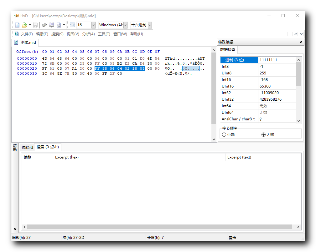This screenshot has width=316, height=252.
Task: Click the save floppy disk icon
Action: point(35,25)
